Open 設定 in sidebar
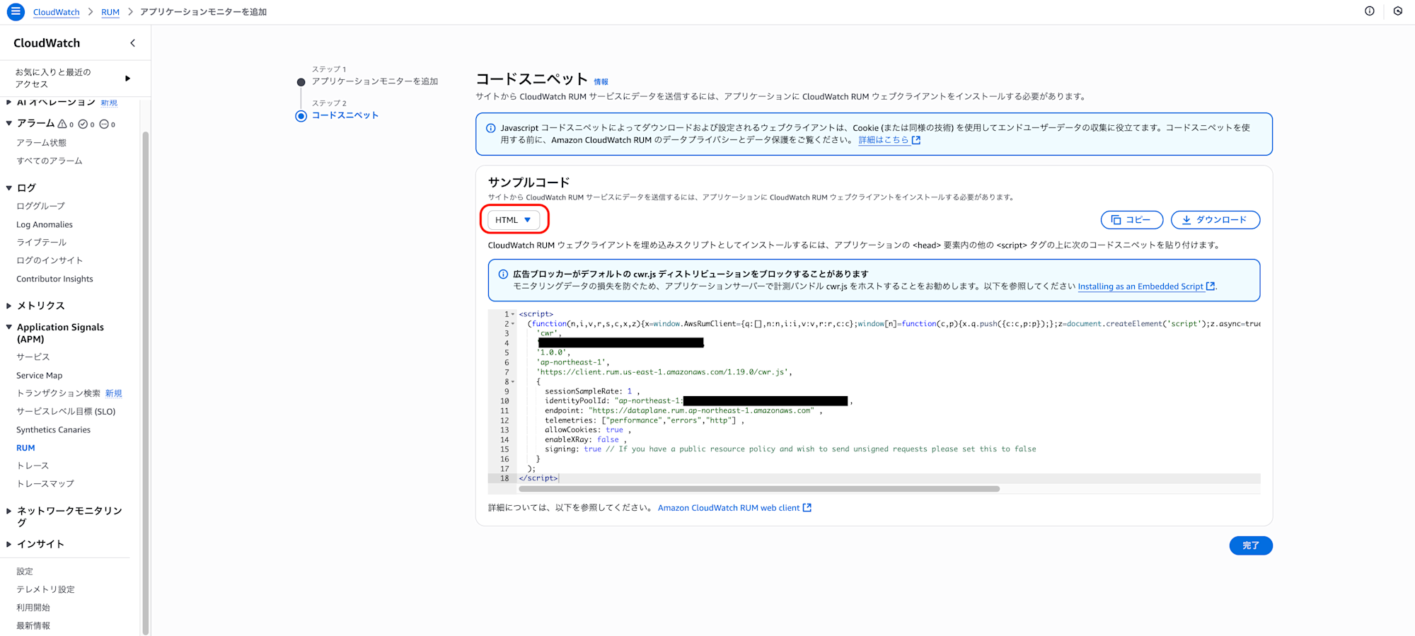 point(25,572)
